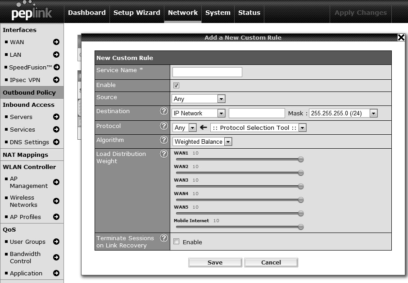Close the Add a New Custom Rule dialog
The height and width of the screenshot is (283, 408).
click(401, 37)
